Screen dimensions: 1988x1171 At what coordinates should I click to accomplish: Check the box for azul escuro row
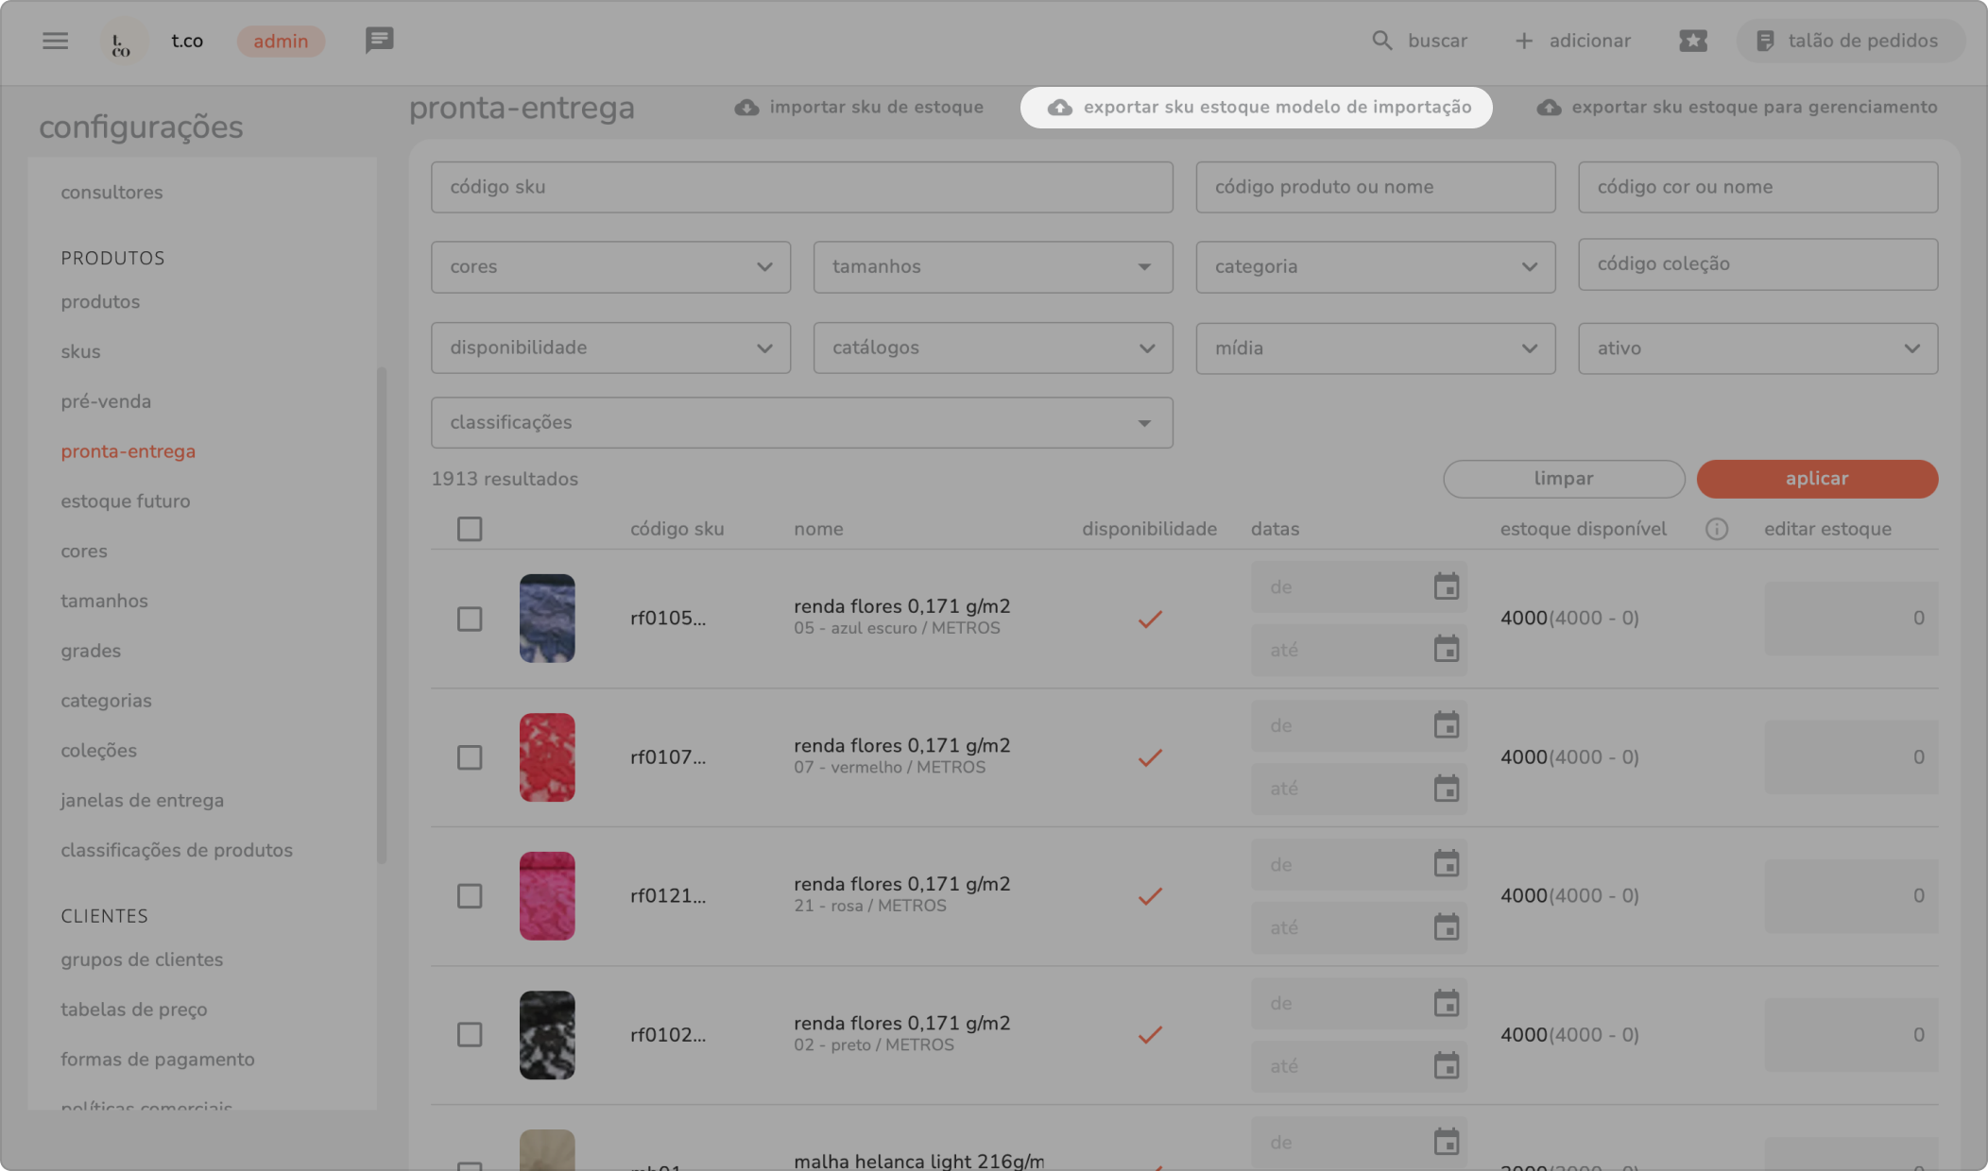[470, 619]
